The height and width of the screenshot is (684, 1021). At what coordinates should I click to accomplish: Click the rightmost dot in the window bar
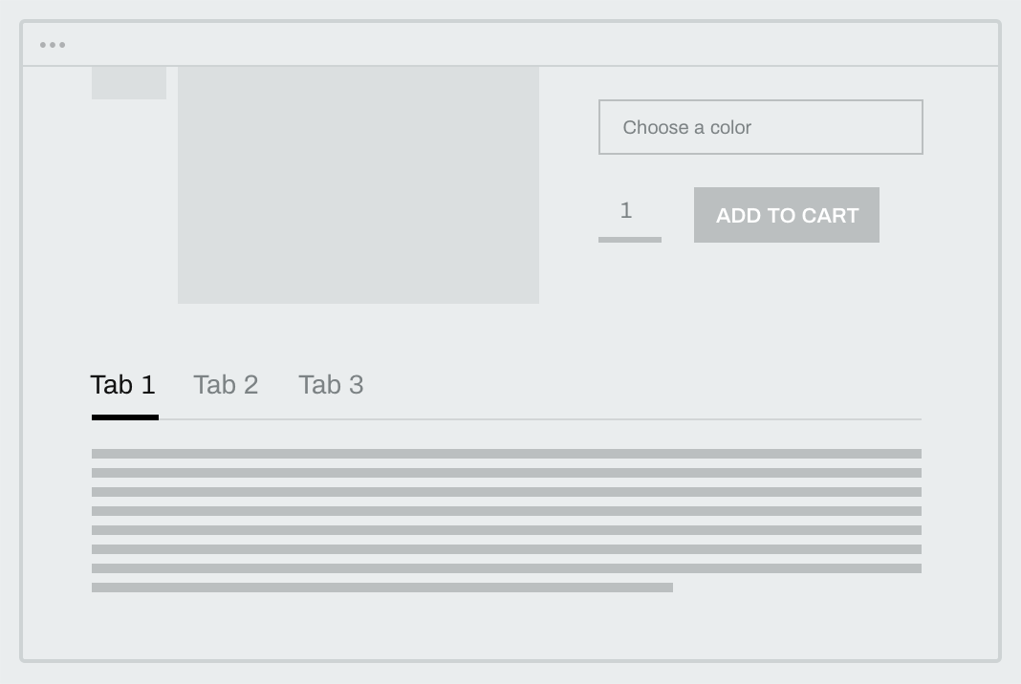pyautogui.click(x=63, y=43)
